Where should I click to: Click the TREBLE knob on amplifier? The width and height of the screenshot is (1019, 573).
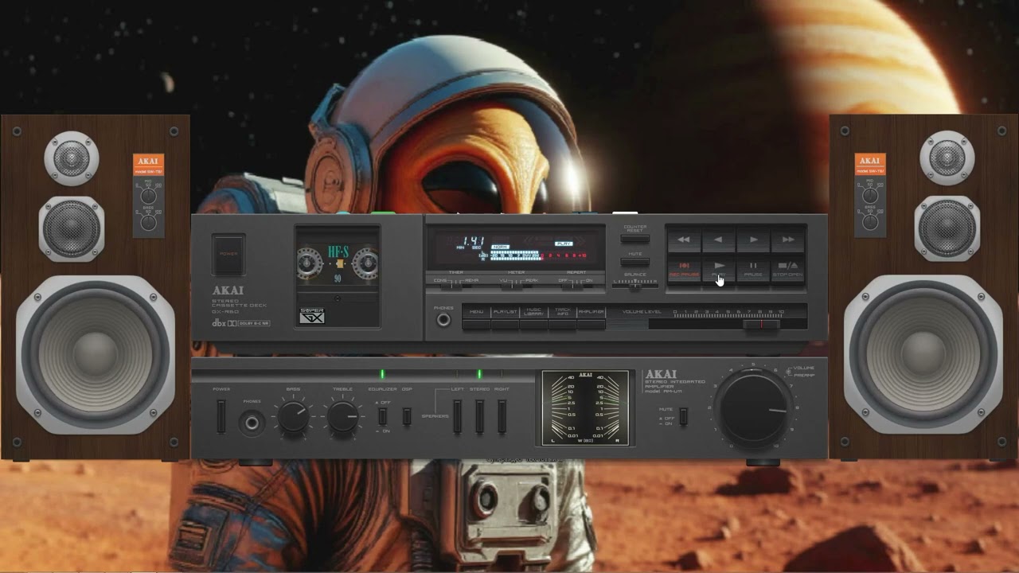[x=342, y=418]
